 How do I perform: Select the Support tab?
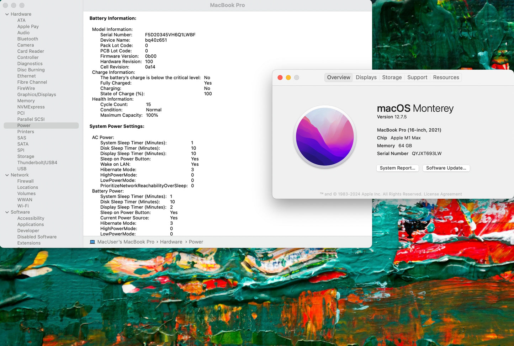click(x=417, y=78)
